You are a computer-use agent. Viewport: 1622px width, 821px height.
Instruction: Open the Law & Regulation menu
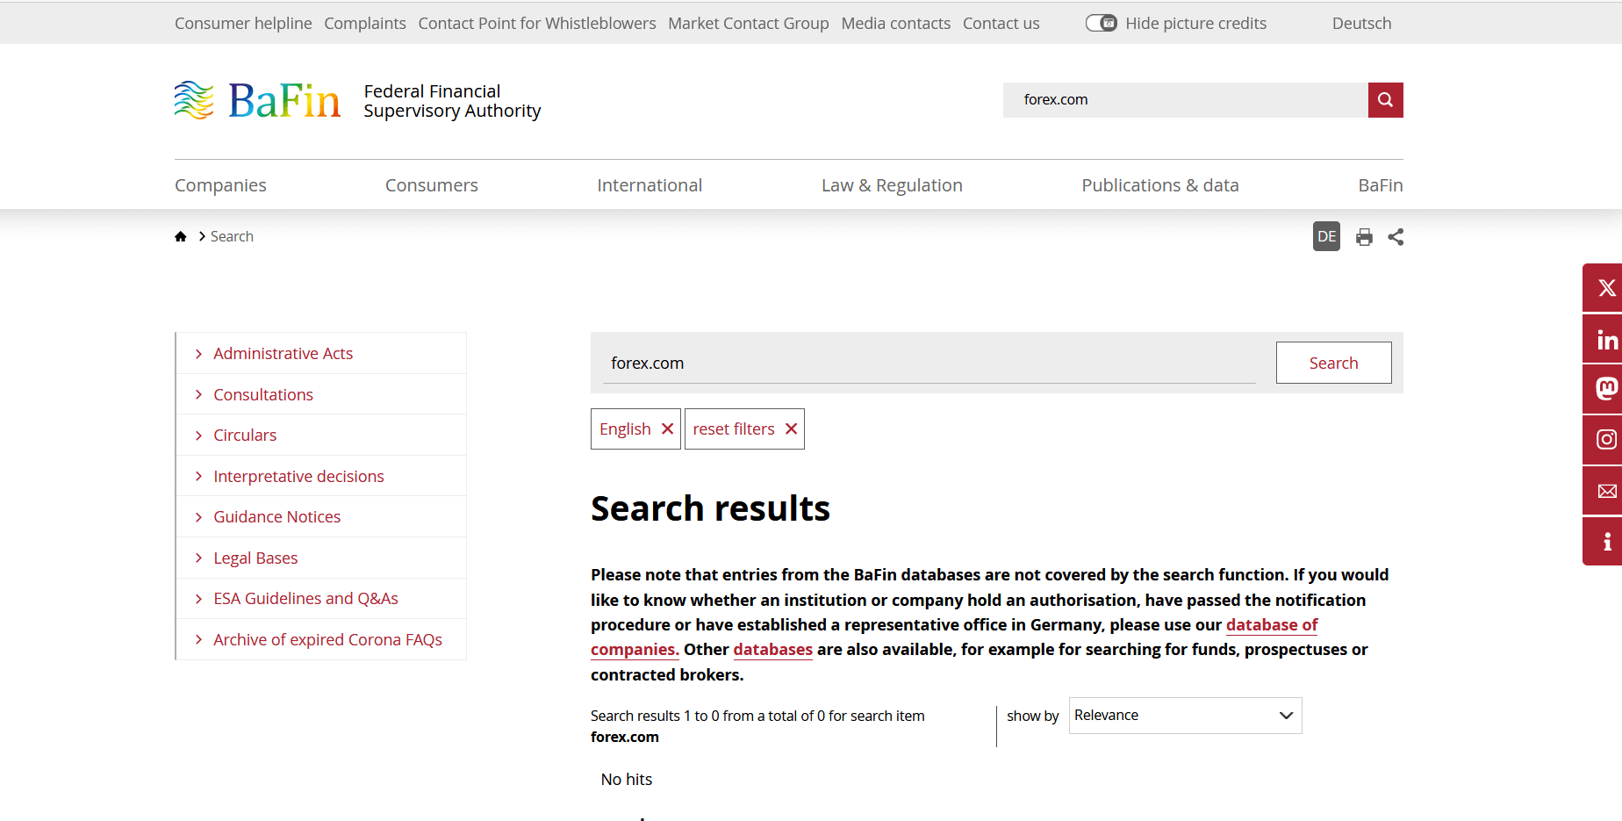(892, 185)
